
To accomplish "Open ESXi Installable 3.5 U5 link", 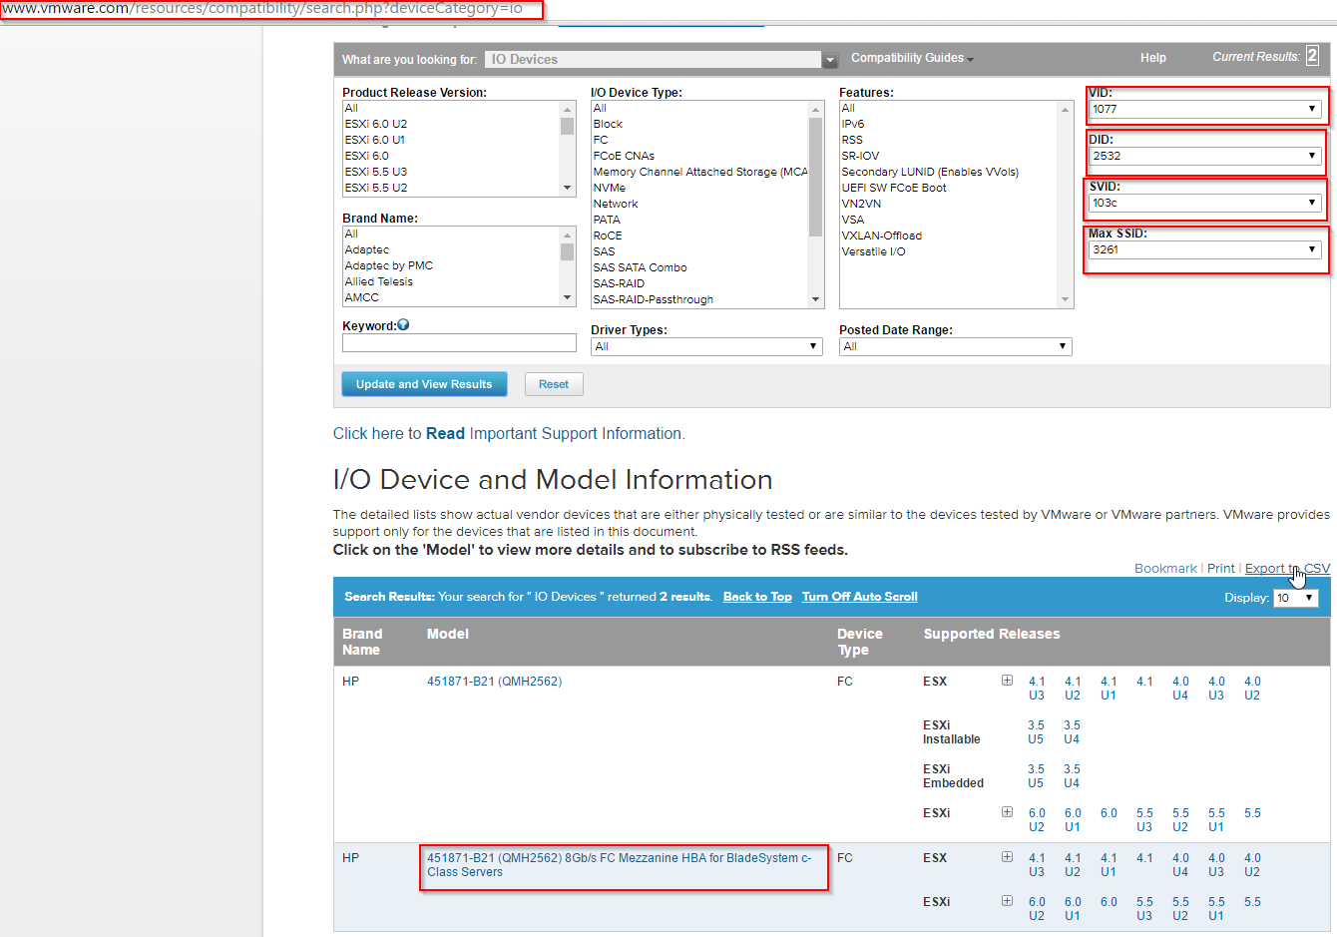I will click(1036, 732).
